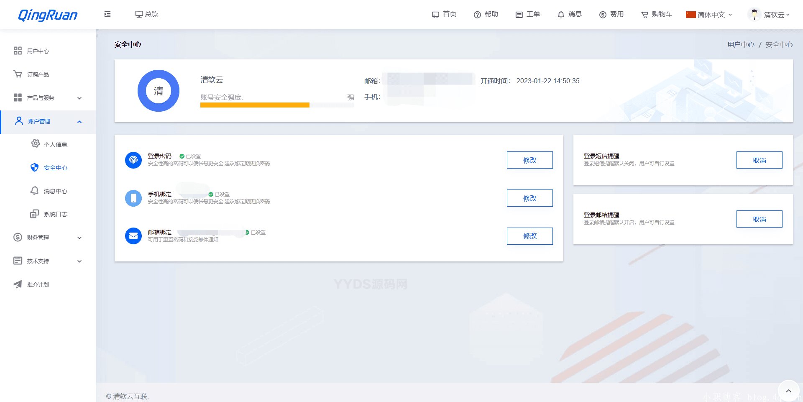Expand the 财务管理 chevron
Viewport: 803px width, 402px height.
pyautogui.click(x=79, y=238)
